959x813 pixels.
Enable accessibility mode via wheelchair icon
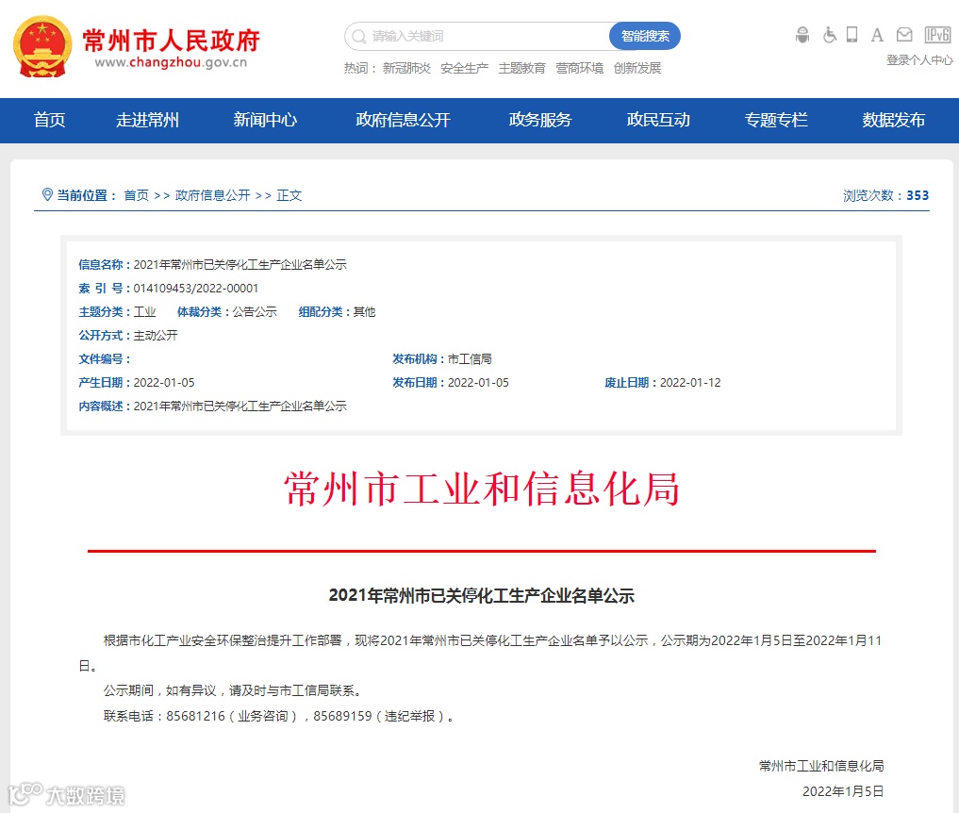[x=829, y=35]
